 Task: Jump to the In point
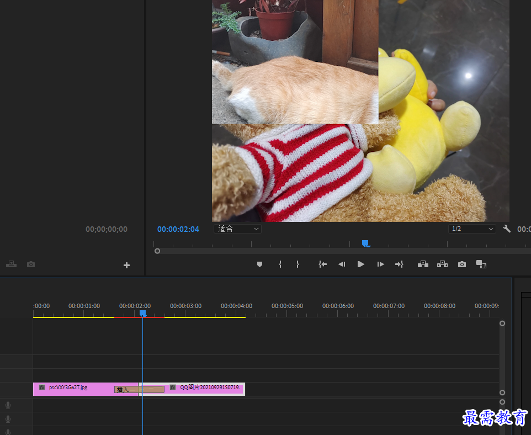pyautogui.click(x=322, y=264)
